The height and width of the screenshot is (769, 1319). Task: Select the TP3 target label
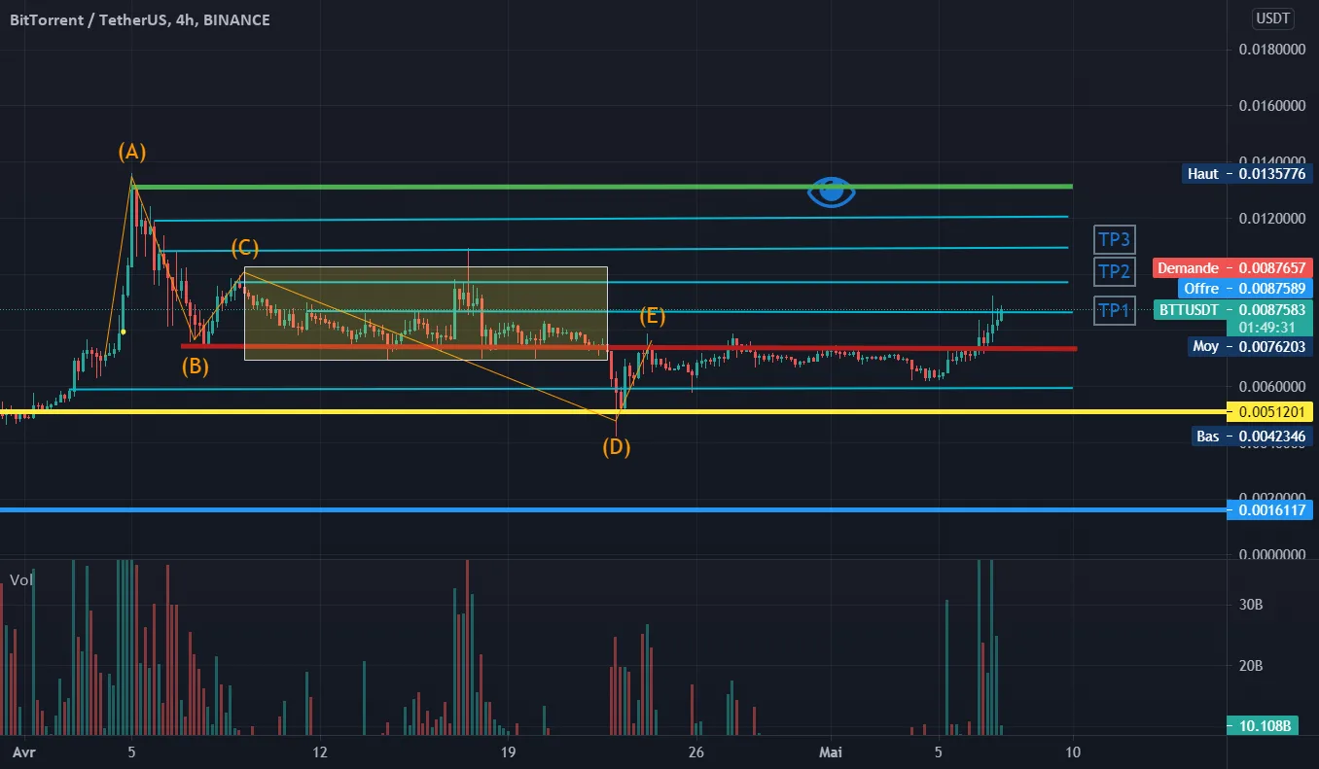click(1114, 239)
